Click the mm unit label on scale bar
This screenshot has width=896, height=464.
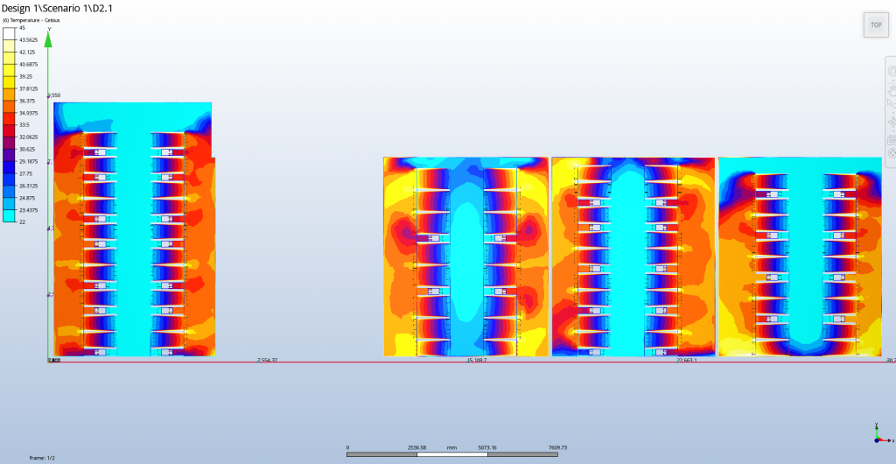(x=452, y=448)
